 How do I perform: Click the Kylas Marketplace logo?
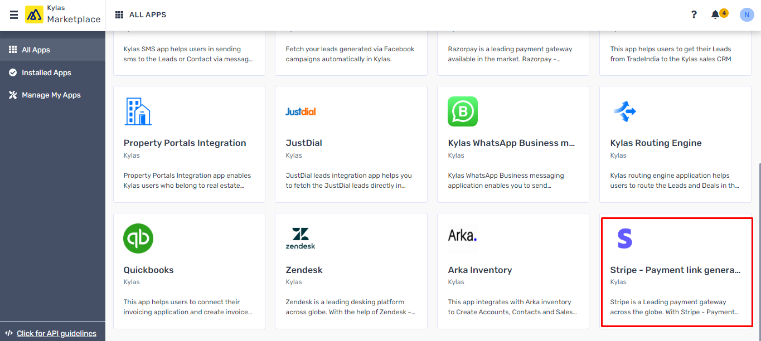tap(34, 14)
